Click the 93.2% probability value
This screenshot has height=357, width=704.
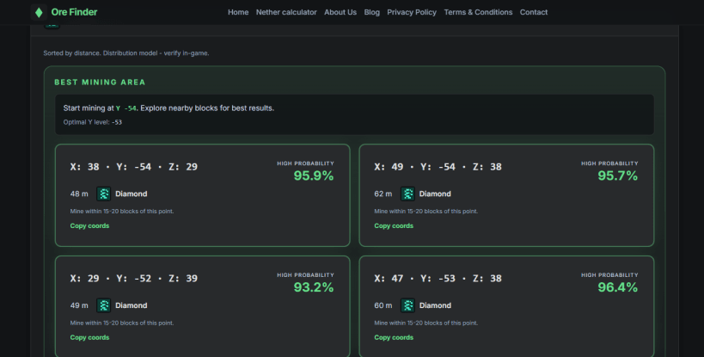coord(314,287)
